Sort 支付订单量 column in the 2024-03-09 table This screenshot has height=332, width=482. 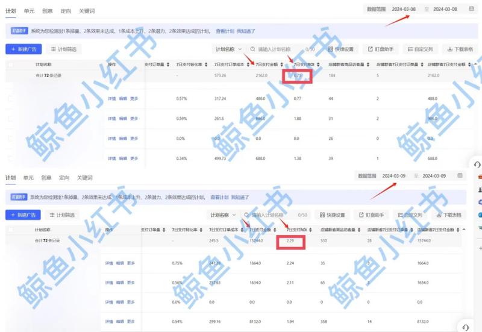(x=164, y=230)
